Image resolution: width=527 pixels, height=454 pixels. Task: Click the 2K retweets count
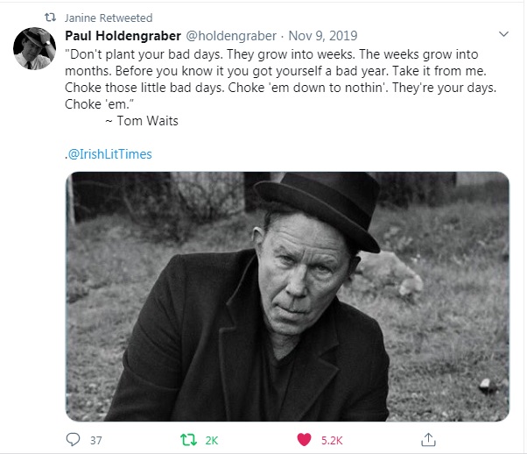click(x=211, y=439)
